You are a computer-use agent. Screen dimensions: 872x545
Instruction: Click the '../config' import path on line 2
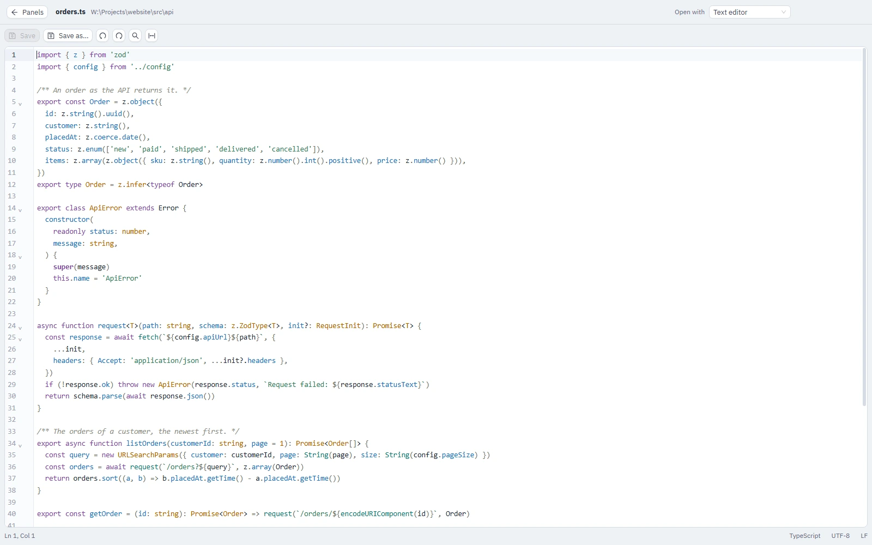pos(152,67)
